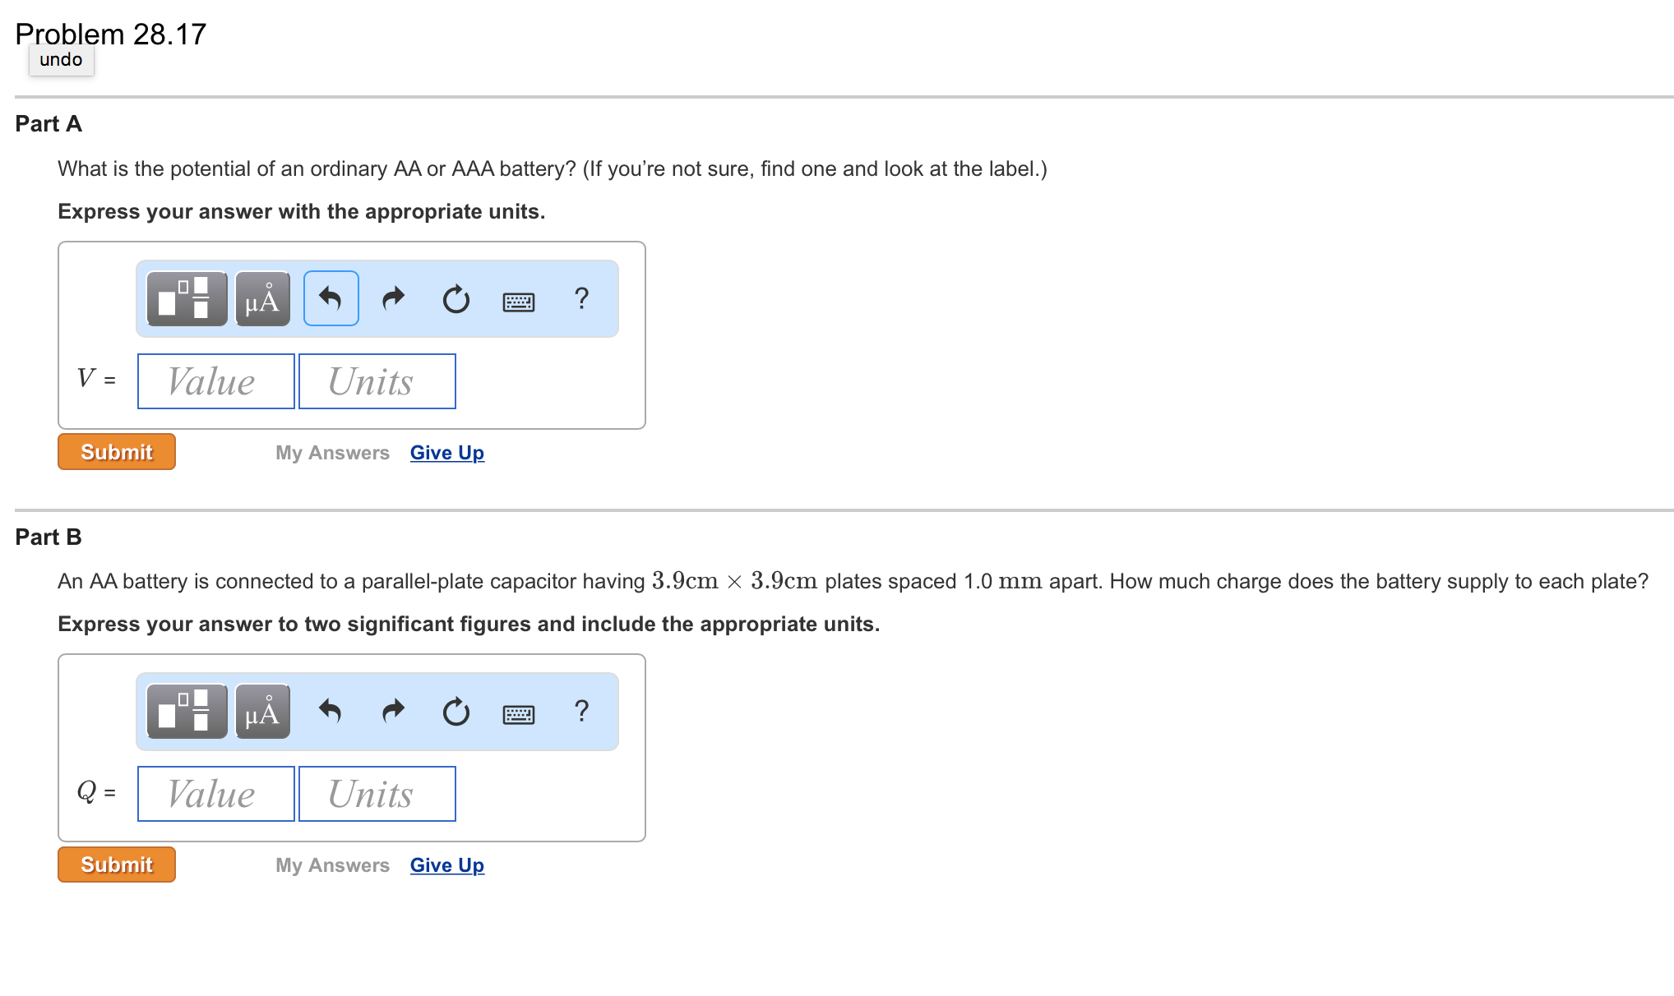This screenshot has height=996, width=1674.
Task: Click the keyboard input icon Part B
Action: 519,712
